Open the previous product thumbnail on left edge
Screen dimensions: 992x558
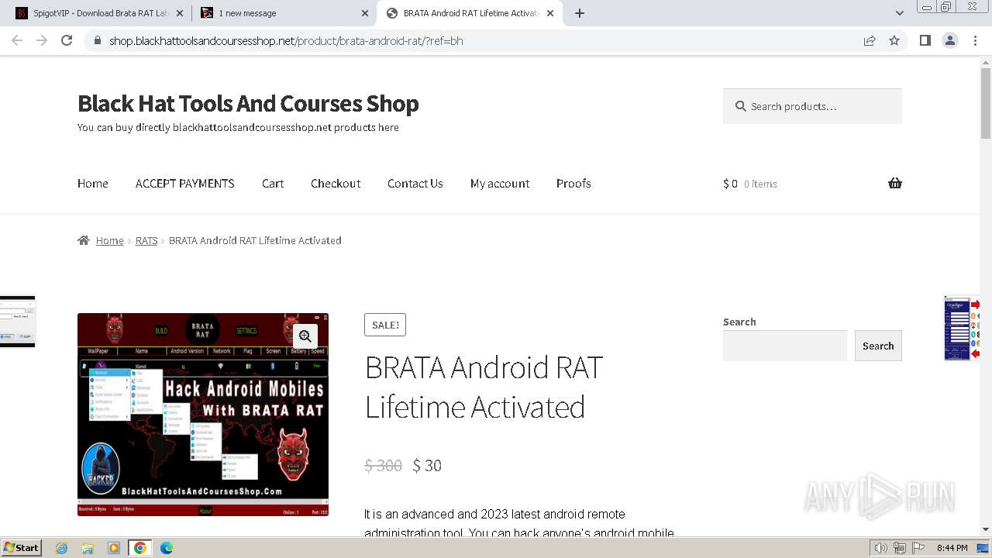coord(17,322)
